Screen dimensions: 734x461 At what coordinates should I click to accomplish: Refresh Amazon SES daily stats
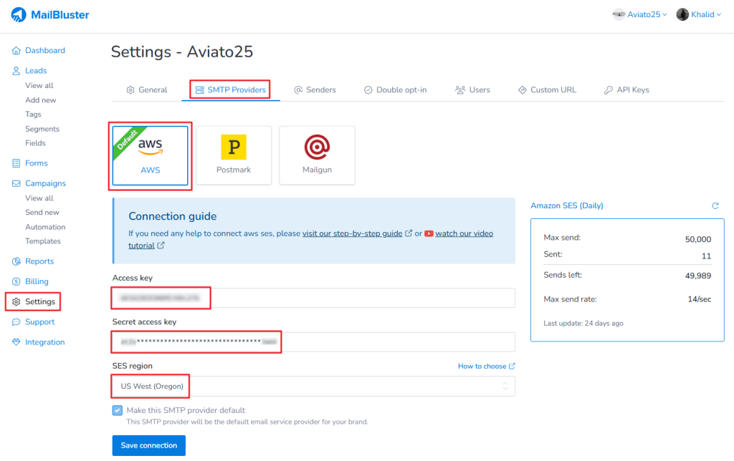(x=715, y=205)
